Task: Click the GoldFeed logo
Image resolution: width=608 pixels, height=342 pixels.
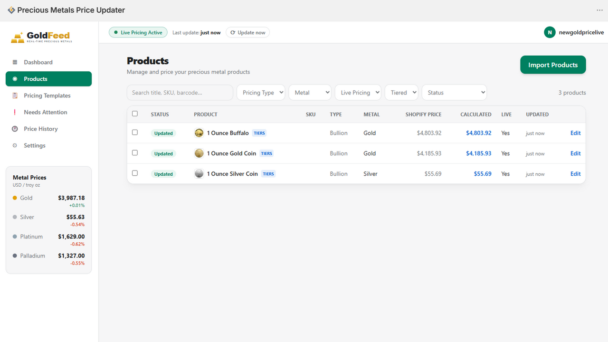Action: pyautogui.click(x=41, y=37)
